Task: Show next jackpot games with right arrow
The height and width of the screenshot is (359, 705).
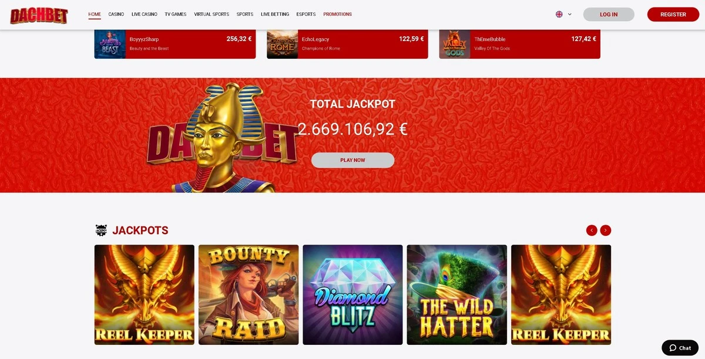Action: pos(606,231)
